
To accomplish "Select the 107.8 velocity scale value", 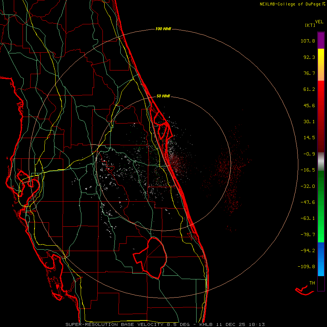I will [x=308, y=41].
